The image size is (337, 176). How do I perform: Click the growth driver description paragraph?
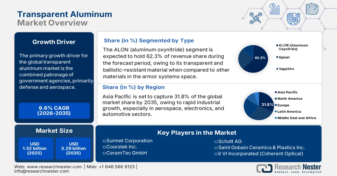click(x=56, y=71)
